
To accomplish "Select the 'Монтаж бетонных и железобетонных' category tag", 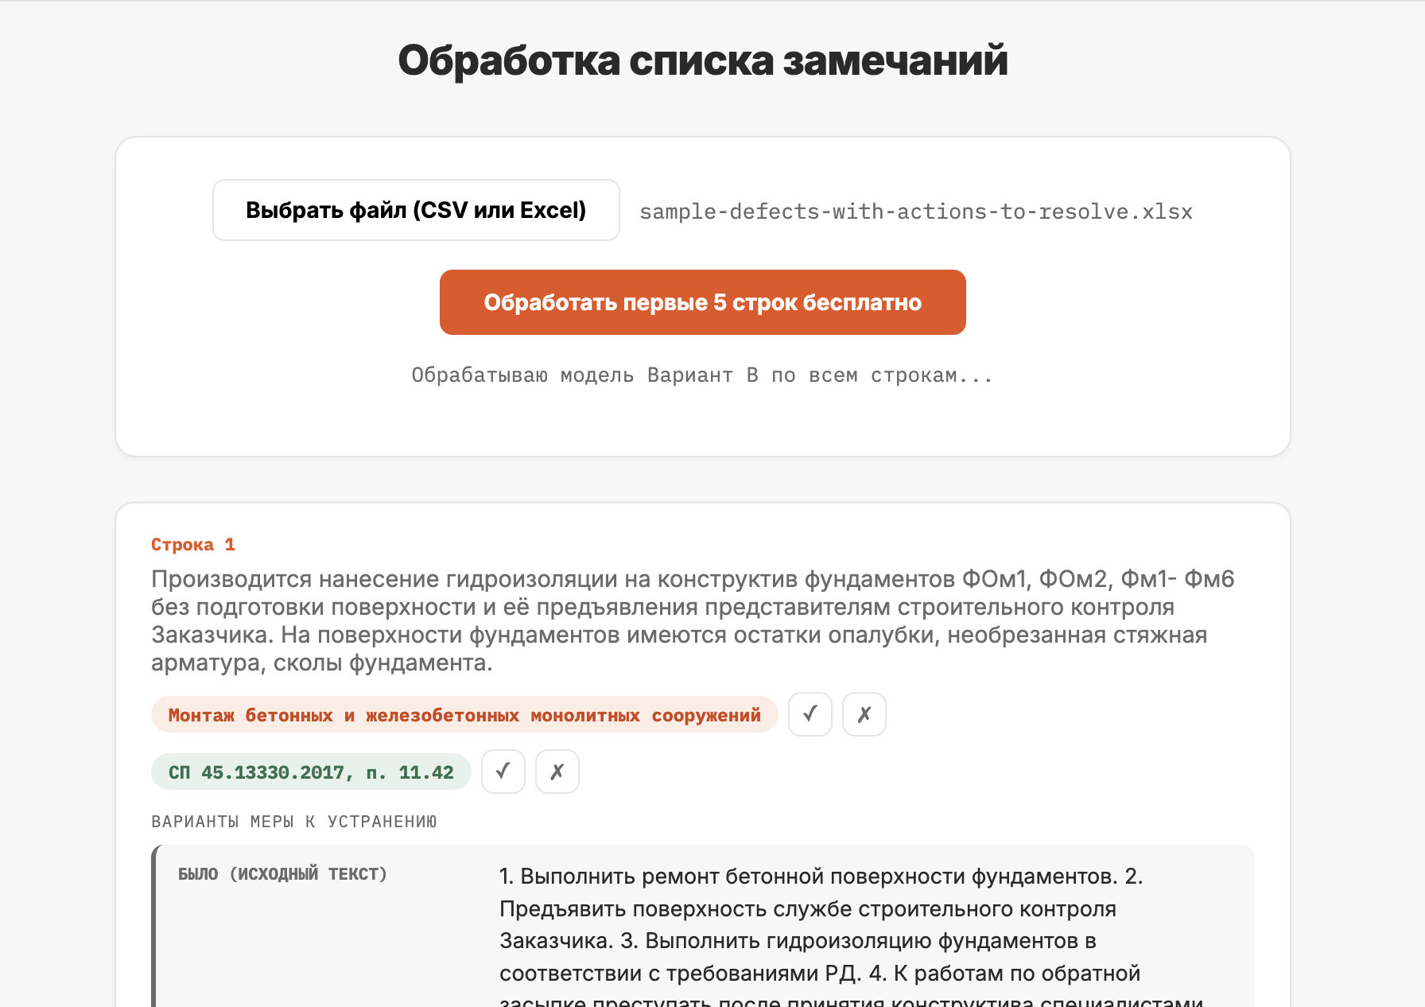I will (x=464, y=715).
